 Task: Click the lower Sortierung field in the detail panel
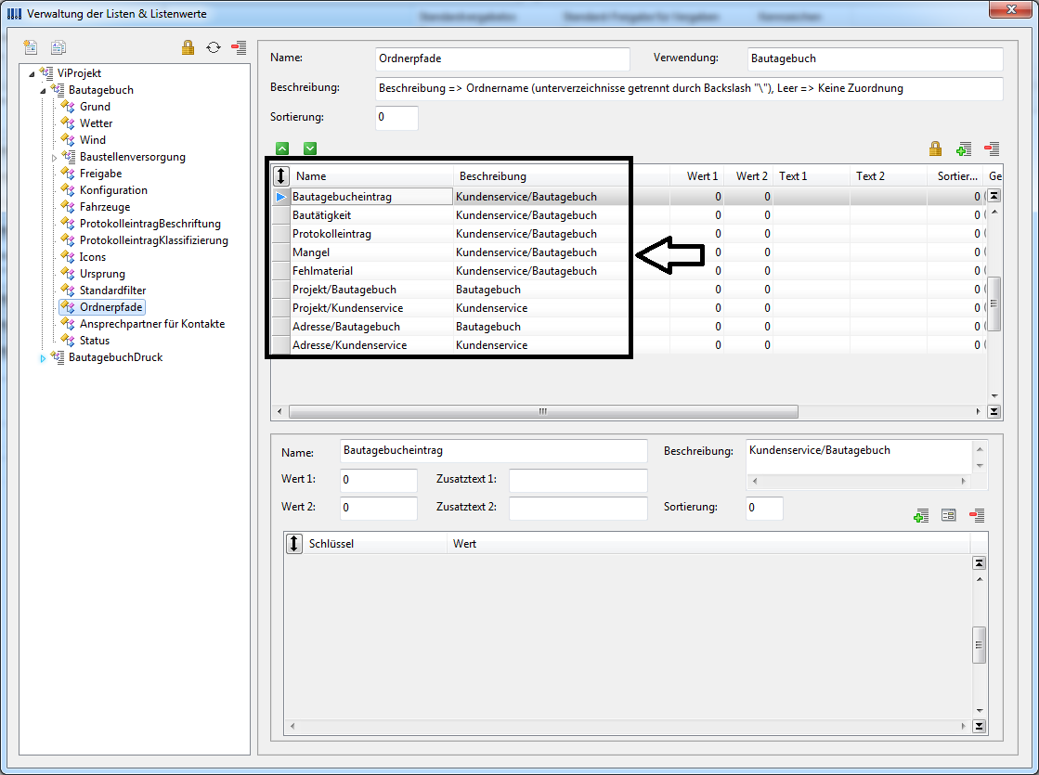[x=764, y=508]
